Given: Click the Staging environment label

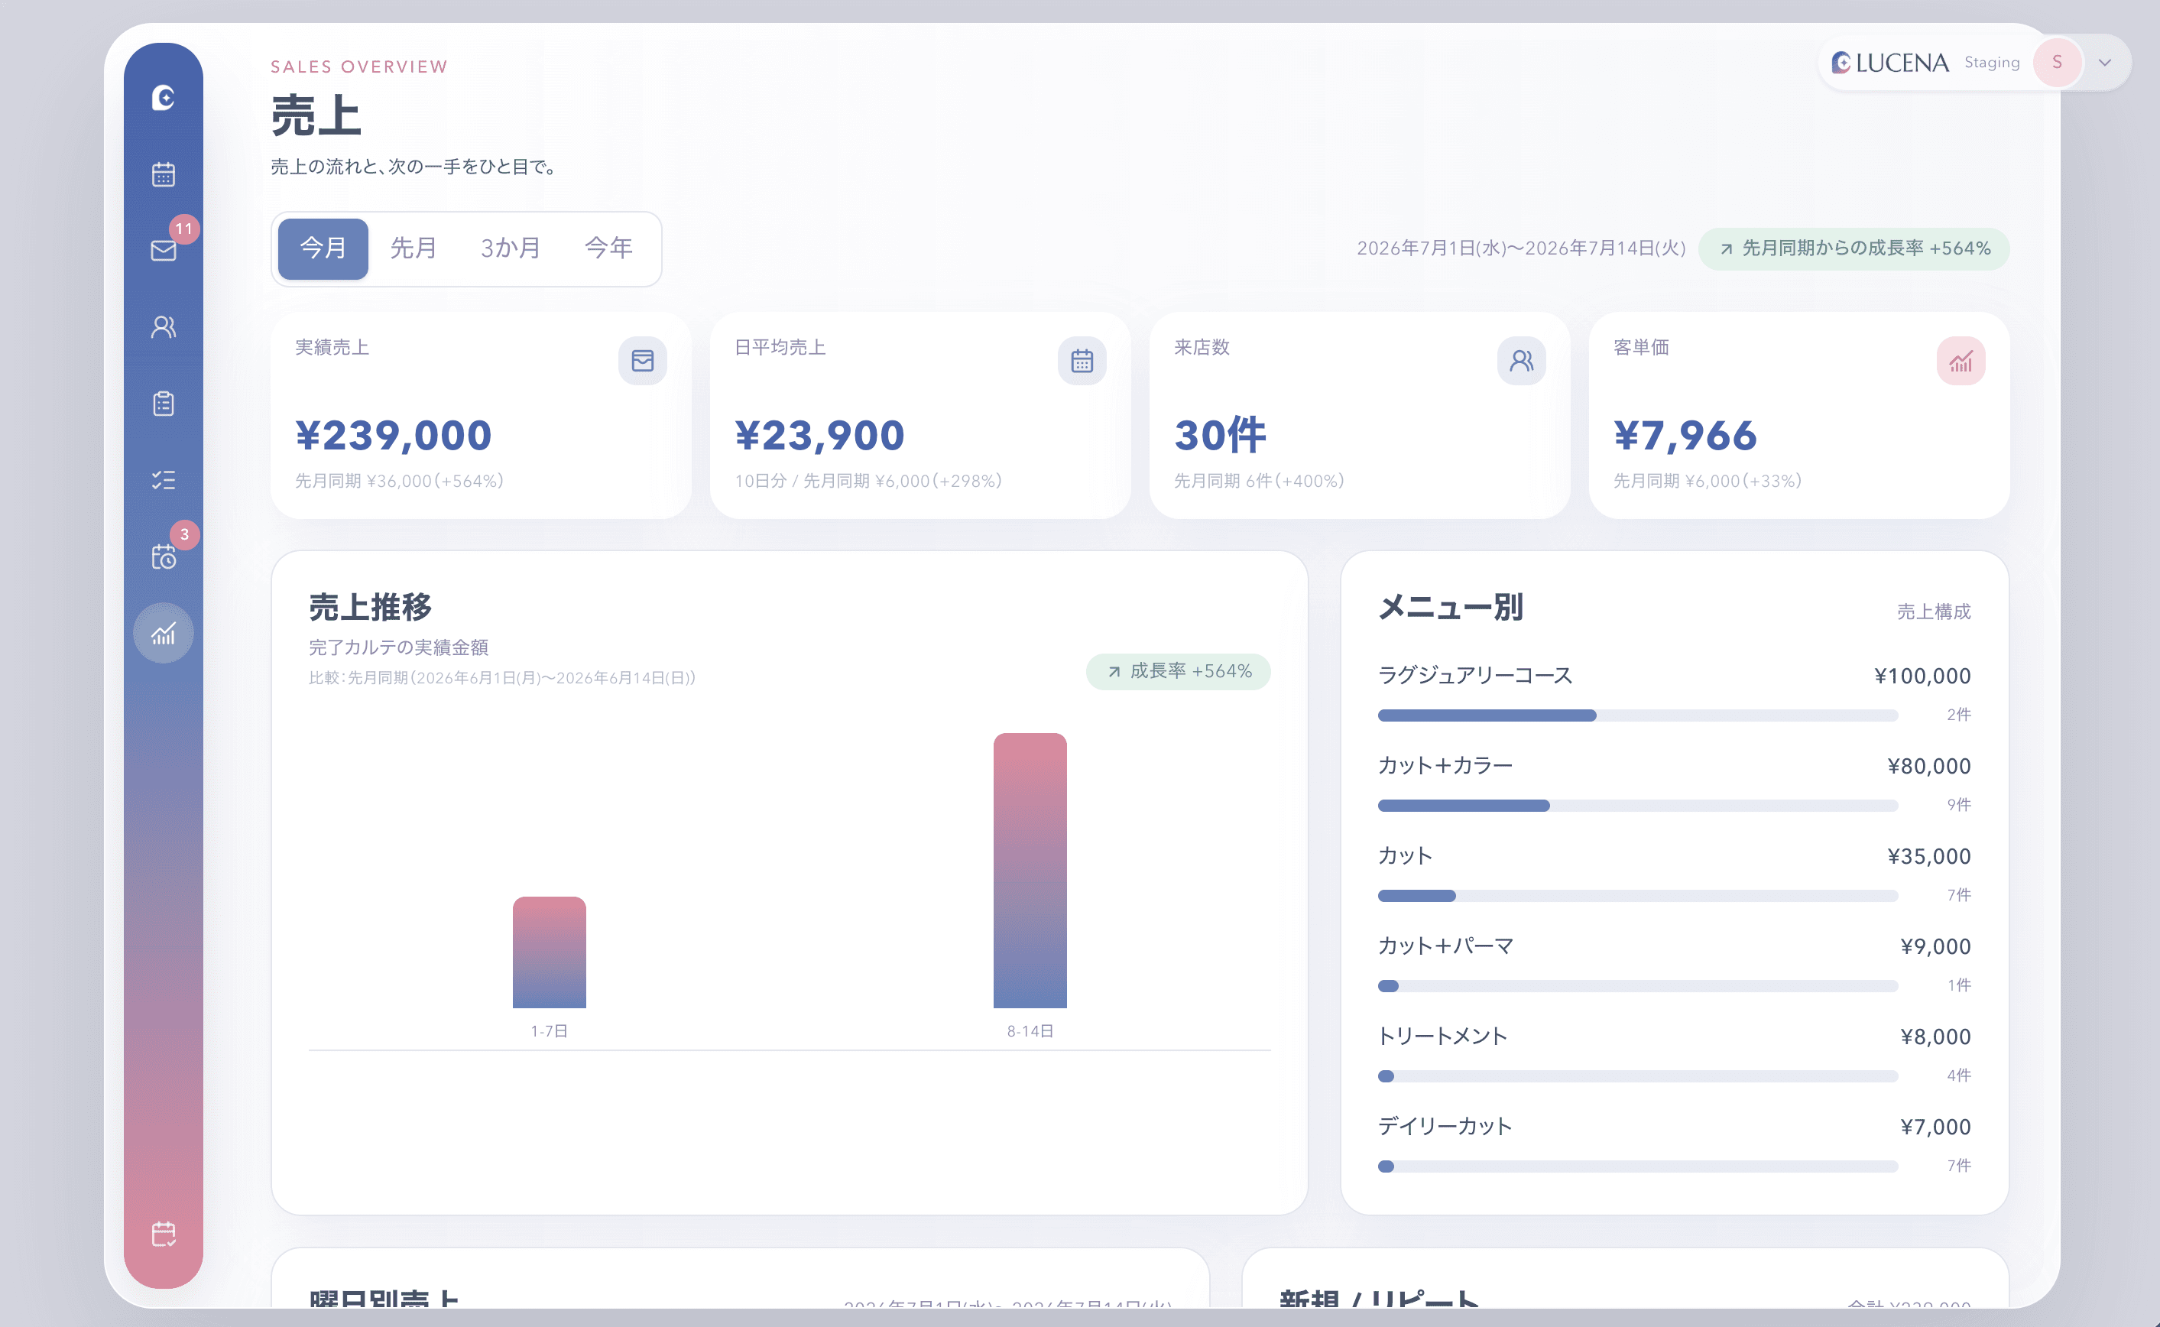Looking at the screenshot, I should [x=1992, y=63].
